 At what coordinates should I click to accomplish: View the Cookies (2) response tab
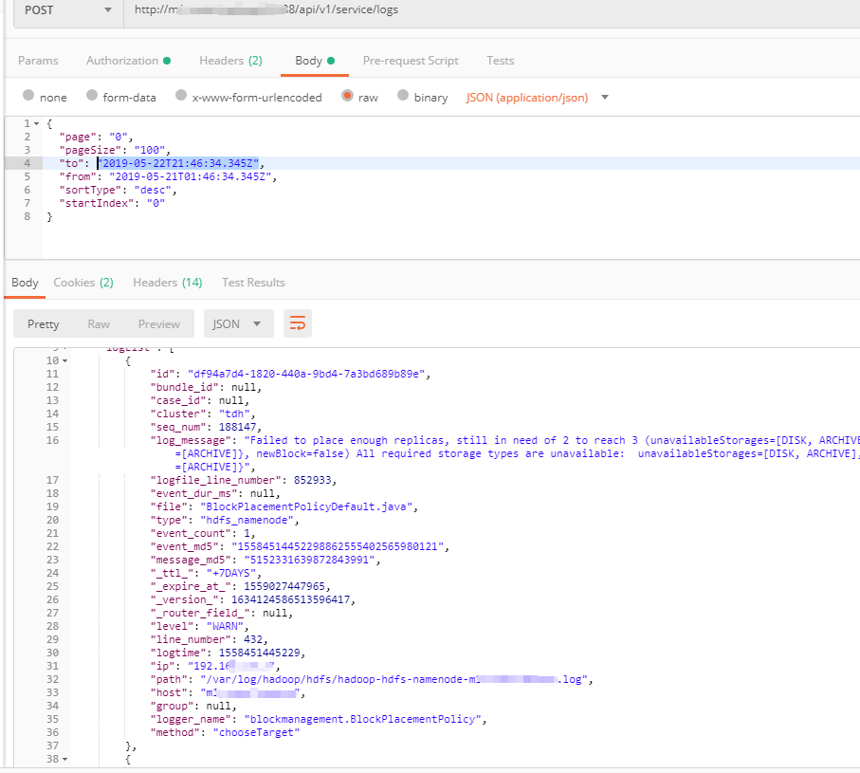point(82,282)
